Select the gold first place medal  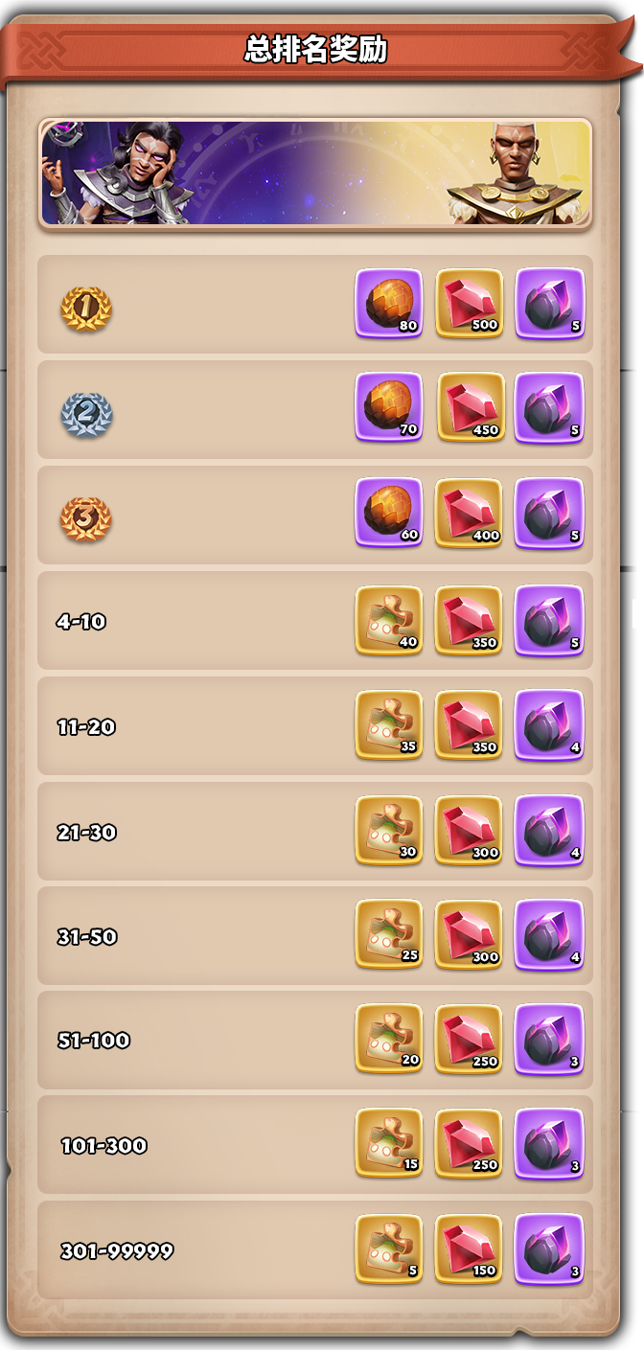coord(86,309)
